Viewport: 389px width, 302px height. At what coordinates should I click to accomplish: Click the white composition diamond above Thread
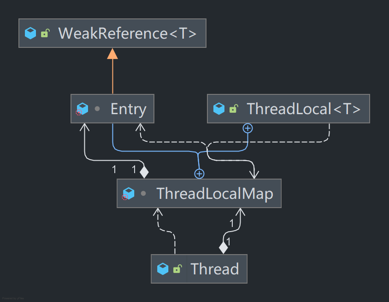(224, 248)
